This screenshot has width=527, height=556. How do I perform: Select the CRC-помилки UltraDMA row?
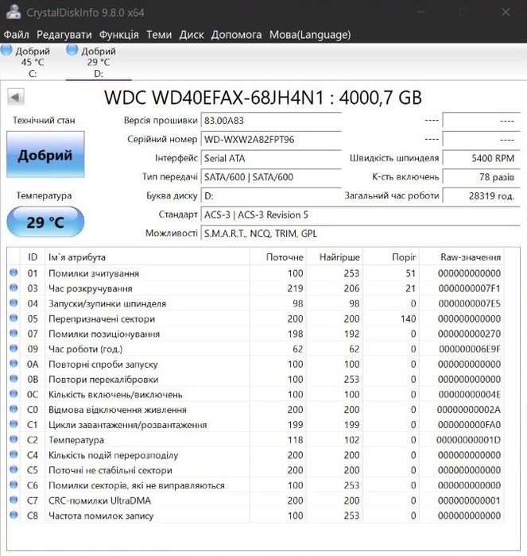pos(255,500)
